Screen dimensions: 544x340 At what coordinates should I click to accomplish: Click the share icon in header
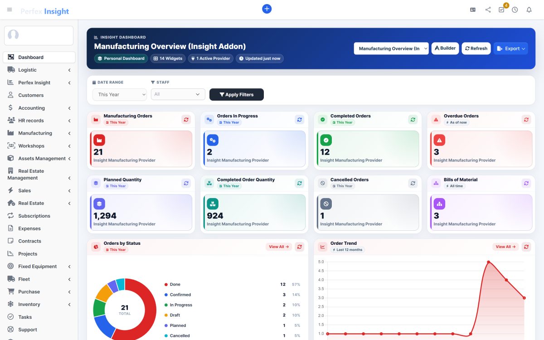488,10
